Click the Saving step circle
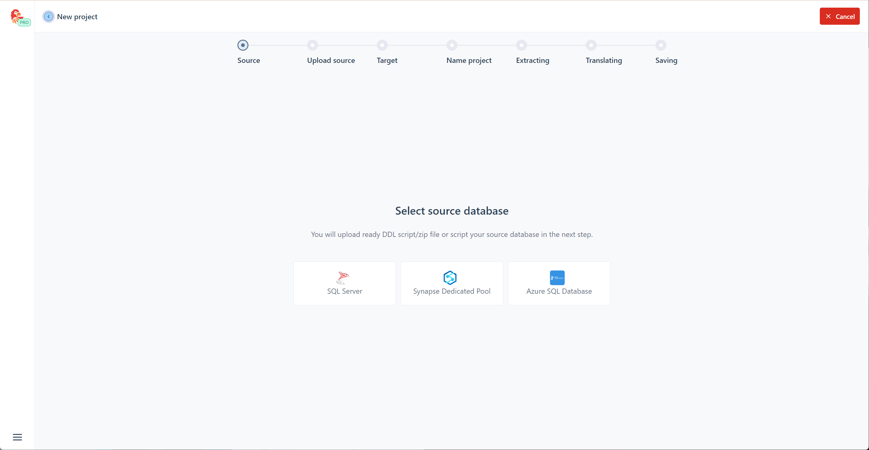 point(661,45)
